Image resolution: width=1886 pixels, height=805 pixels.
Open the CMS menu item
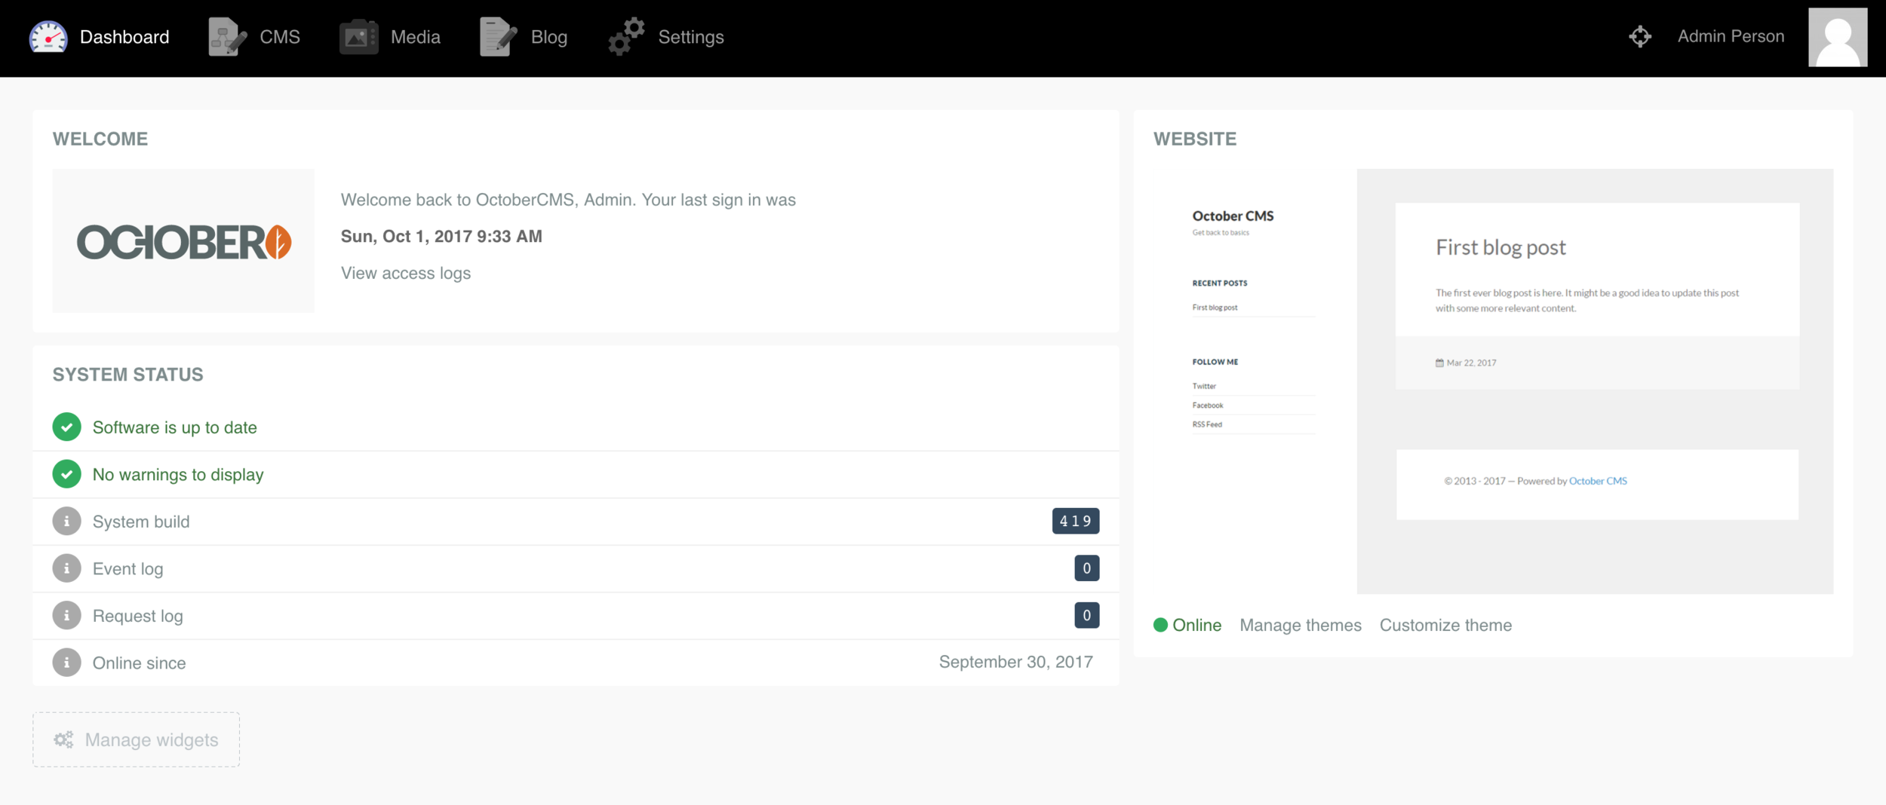coord(254,37)
